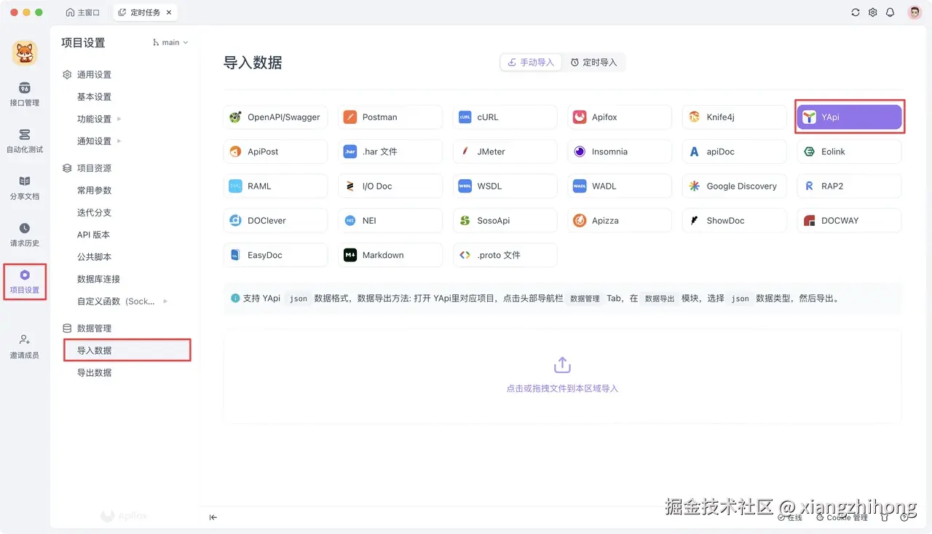Choose the NEI import format
The height and width of the screenshot is (534, 932).
[x=390, y=221]
